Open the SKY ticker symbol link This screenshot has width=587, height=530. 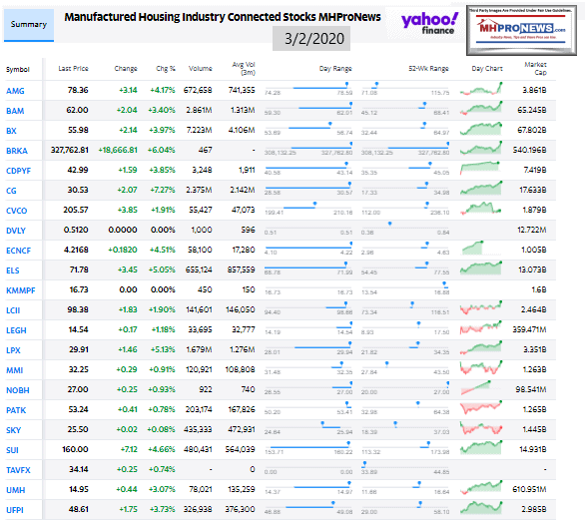(x=14, y=430)
